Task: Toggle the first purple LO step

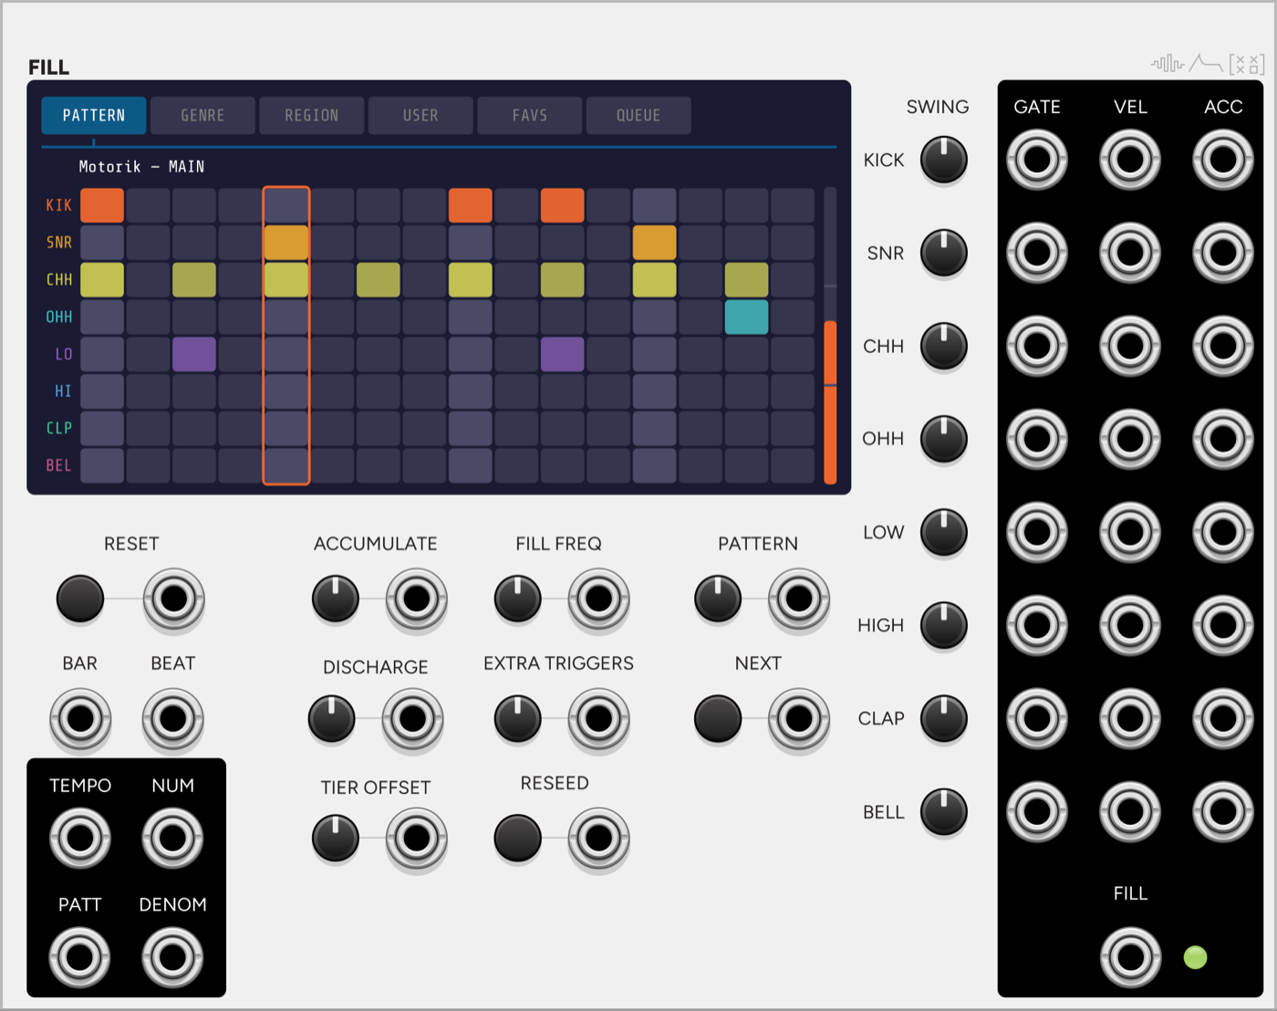Action: point(194,354)
